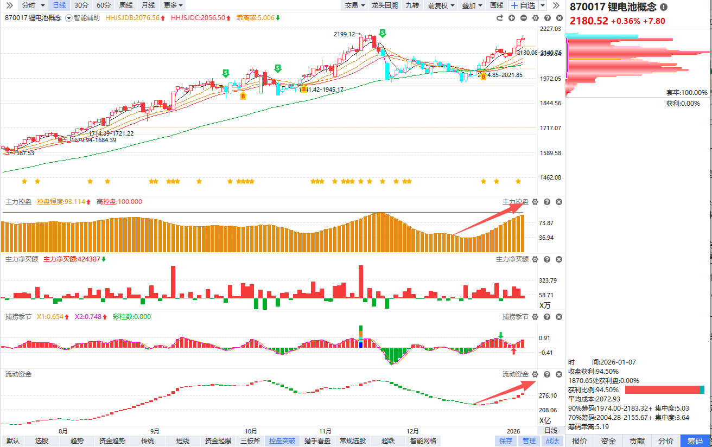Open the 前复权 dropdown

tap(441, 5)
